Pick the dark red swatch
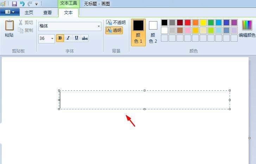Screen dimensions: 256x164 tap(180, 23)
